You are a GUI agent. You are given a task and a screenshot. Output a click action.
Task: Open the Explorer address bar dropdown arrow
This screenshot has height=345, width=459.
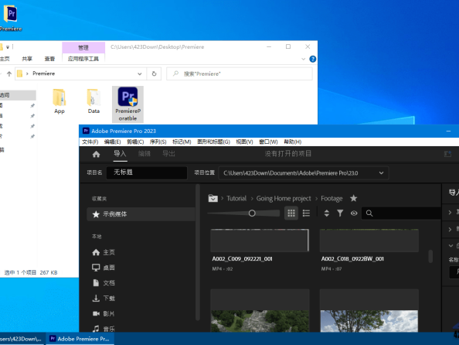coord(140,73)
